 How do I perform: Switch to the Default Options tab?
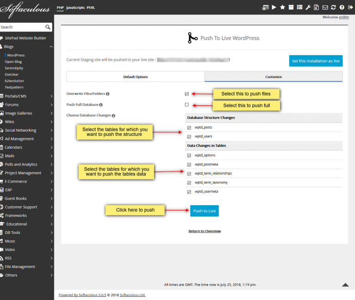tap(135, 77)
